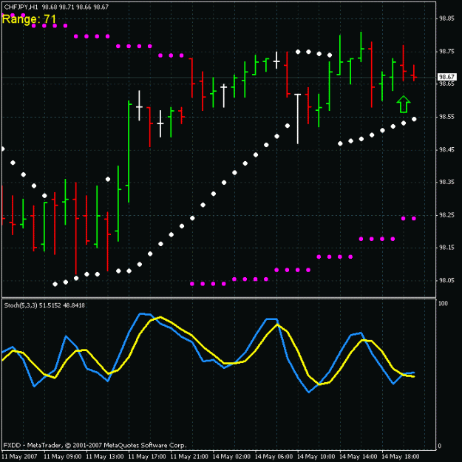Click the 98.85 price axis label

446,18
